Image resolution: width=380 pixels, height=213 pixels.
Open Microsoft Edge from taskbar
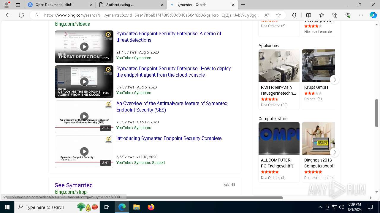(122, 207)
